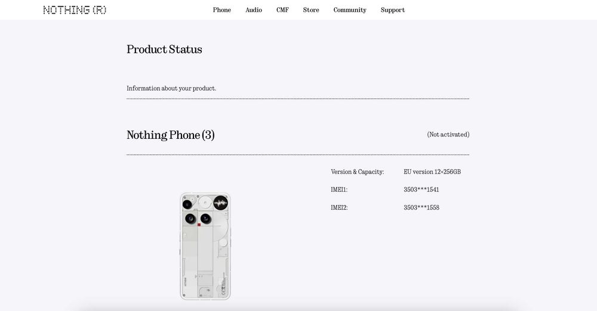
Task: Visit the Community page
Action: [350, 10]
